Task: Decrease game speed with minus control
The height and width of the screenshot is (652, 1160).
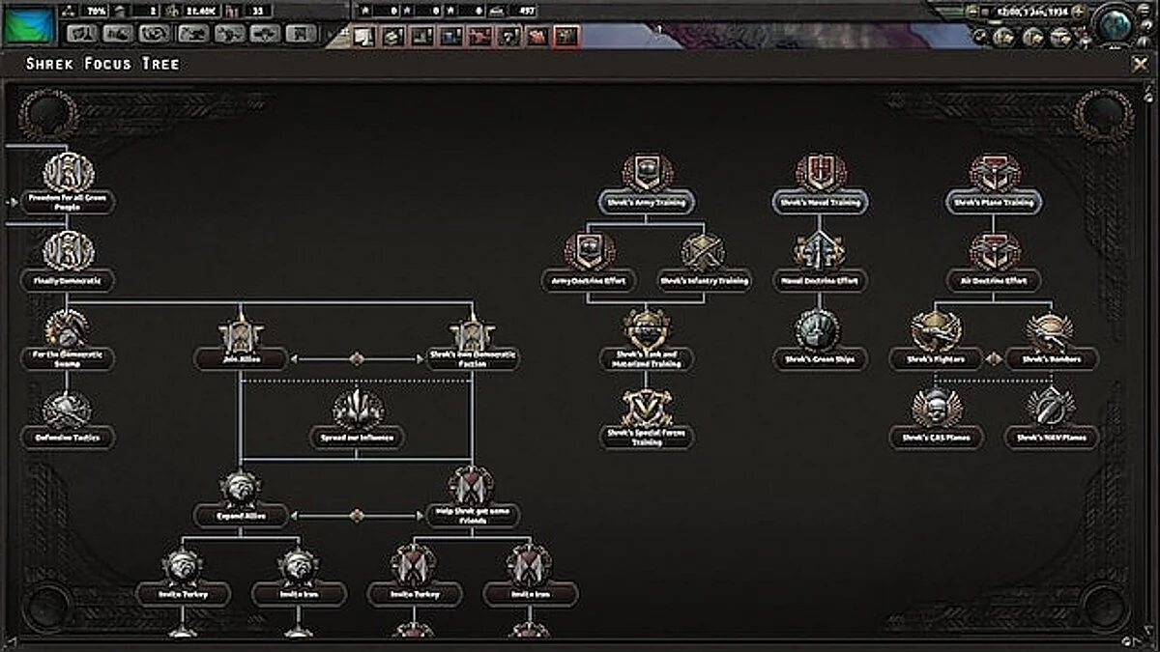Action: pos(972,13)
